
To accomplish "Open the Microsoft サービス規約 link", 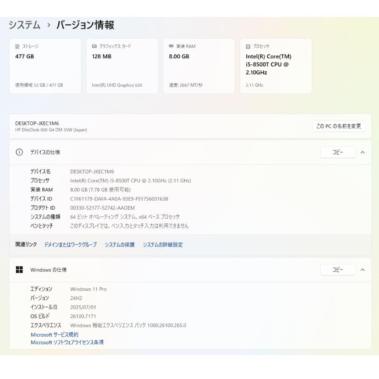I will [54, 334].
